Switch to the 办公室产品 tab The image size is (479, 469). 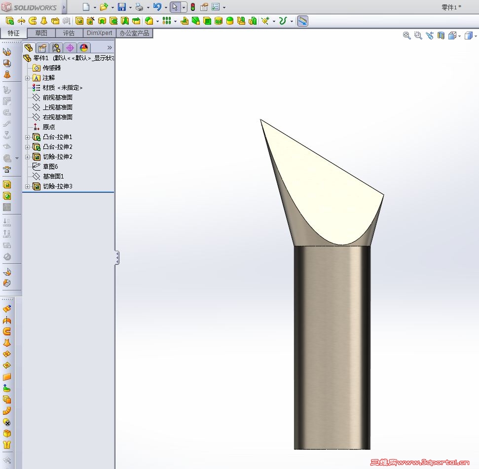(134, 33)
